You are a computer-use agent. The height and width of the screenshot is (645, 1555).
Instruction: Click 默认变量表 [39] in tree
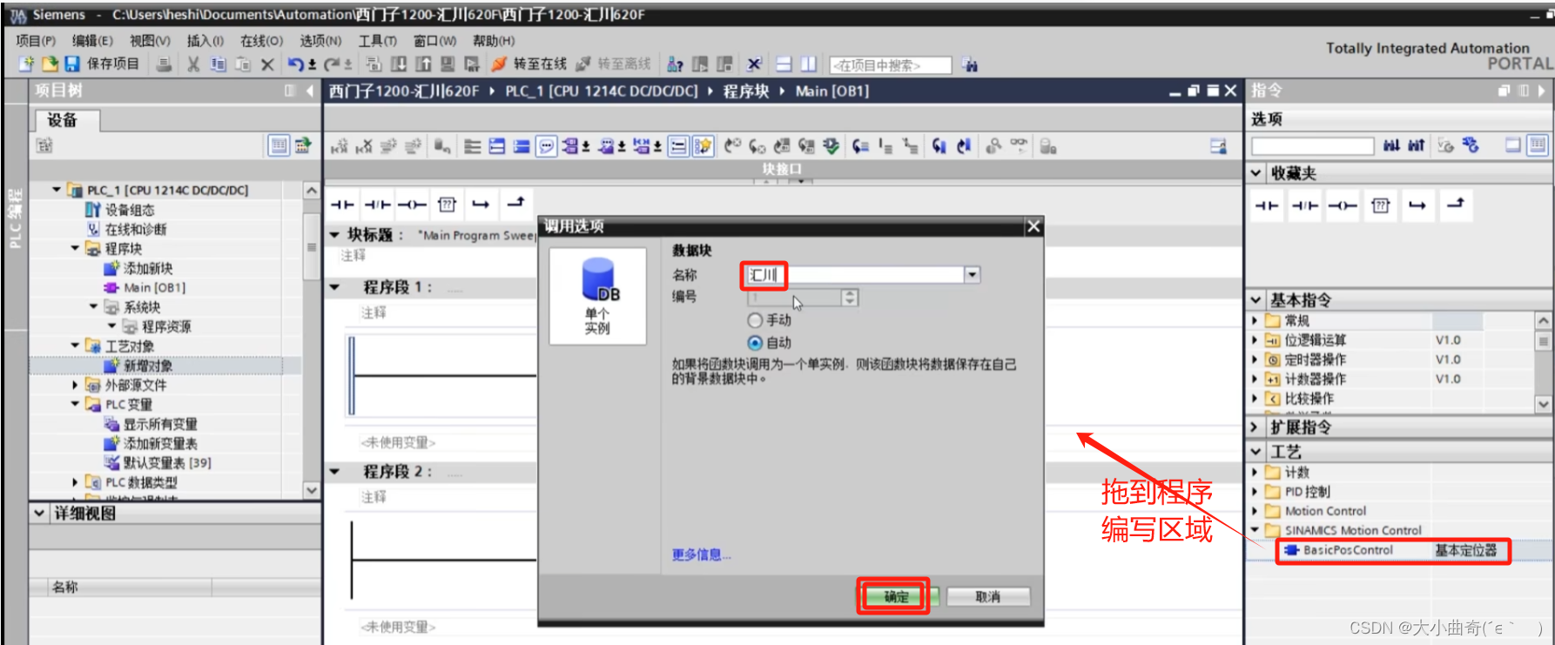166,462
